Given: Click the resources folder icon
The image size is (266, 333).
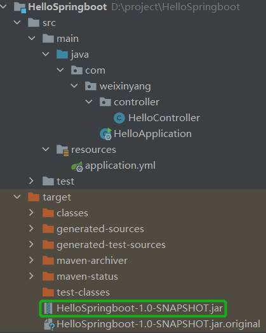Looking at the screenshot, I should point(62,150).
